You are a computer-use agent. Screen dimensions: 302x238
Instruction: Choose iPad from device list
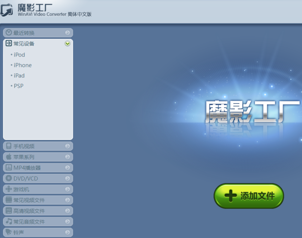click(19, 76)
